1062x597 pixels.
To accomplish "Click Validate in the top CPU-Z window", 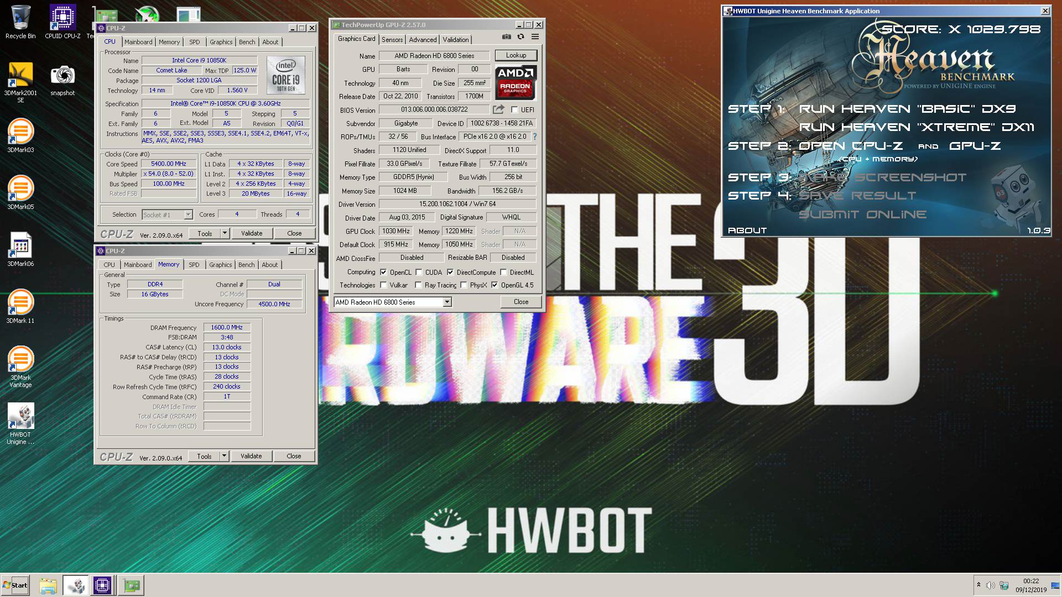I will tap(252, 233).
